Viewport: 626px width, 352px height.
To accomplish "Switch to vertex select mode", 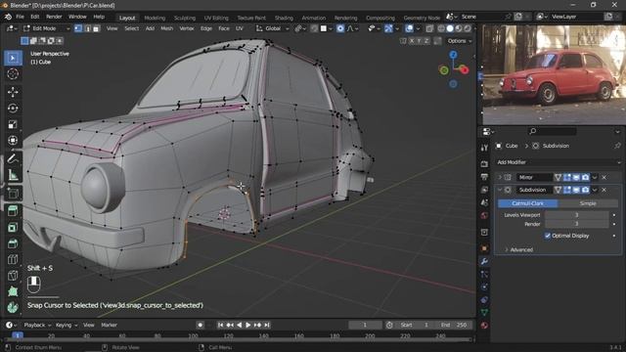I will tap(78, 28).
